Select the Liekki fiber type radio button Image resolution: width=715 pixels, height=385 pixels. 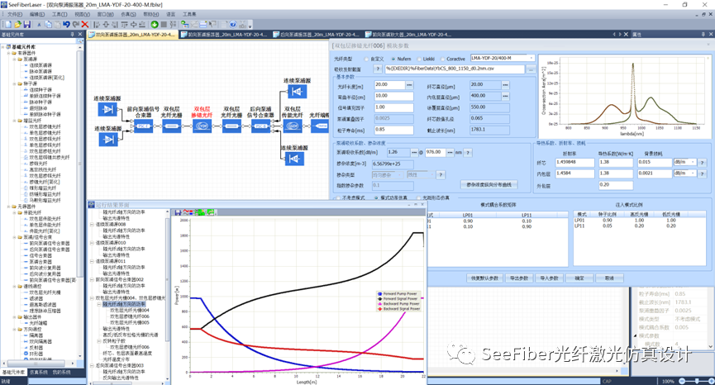click(x=419, y=59)
